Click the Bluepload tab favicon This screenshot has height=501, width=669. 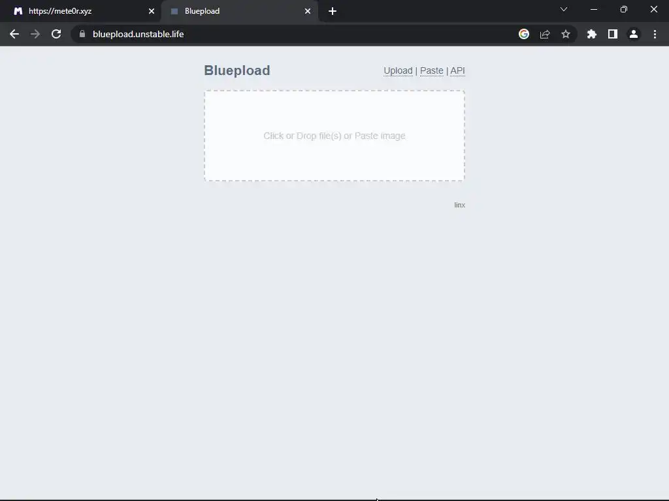[x=174, y=11]
